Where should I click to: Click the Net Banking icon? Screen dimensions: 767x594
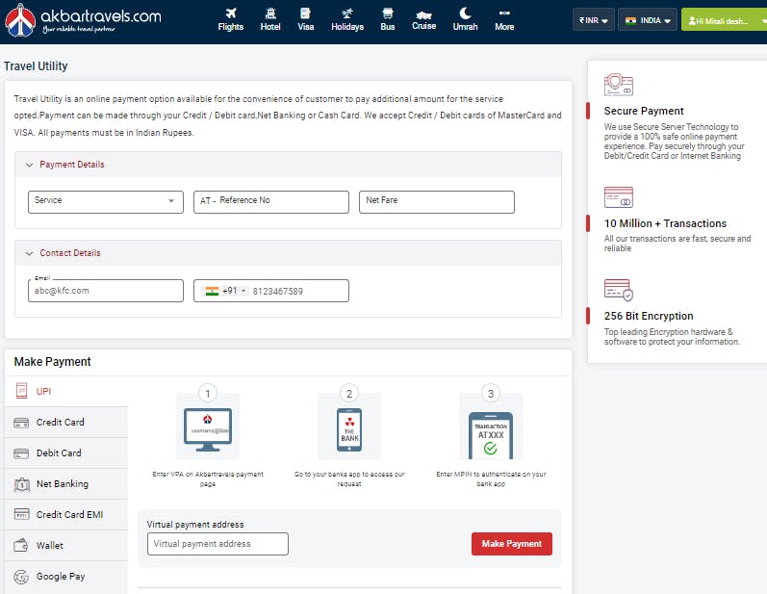[22, 484]
